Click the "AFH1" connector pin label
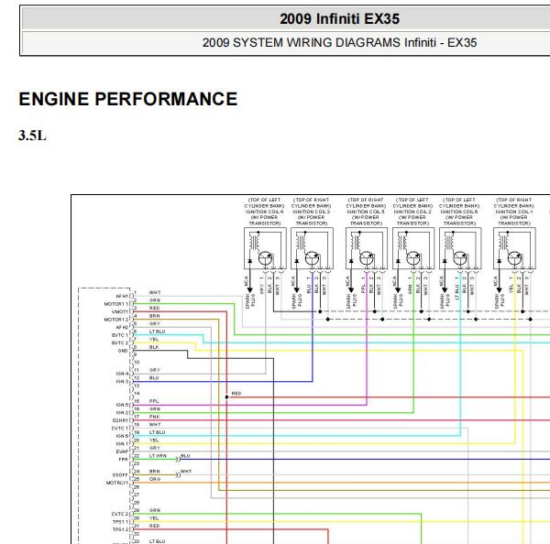 (x=122, y=296)
